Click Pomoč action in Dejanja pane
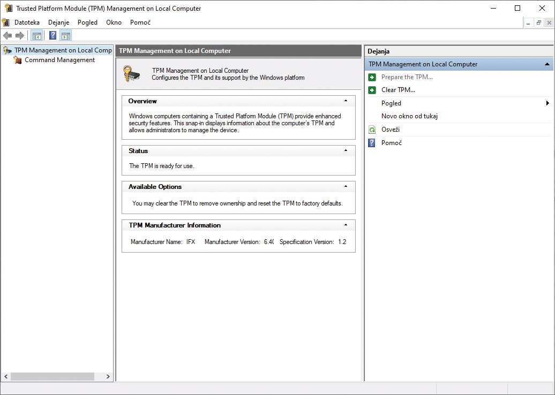 pos(392,143)
